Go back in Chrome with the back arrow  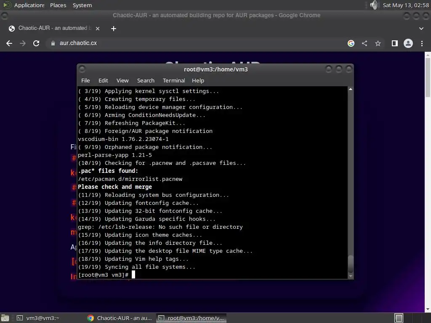point(9,43)
